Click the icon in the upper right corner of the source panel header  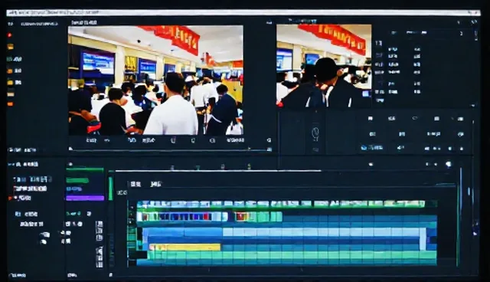click(x=269, y=23)
